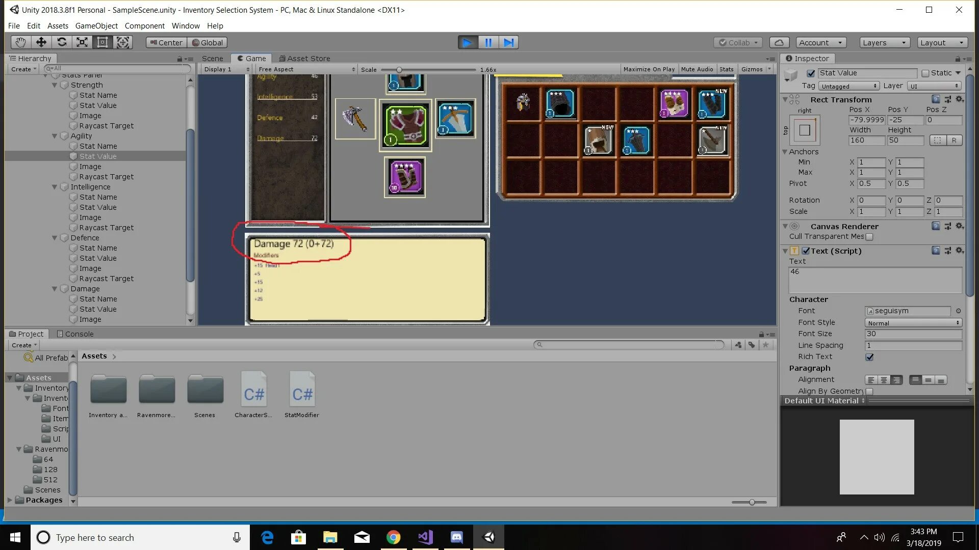Pause the game playback
Screen dimensions: 979x550
pos(488,42)
